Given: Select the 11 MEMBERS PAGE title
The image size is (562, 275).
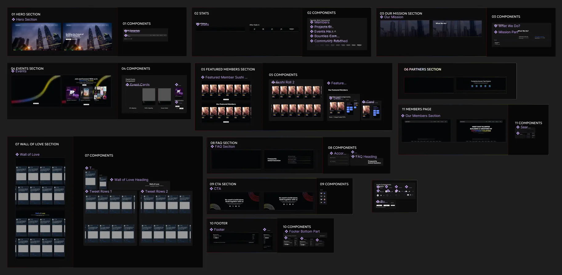Looking at the screenshot, I should (x=416, y=109).
